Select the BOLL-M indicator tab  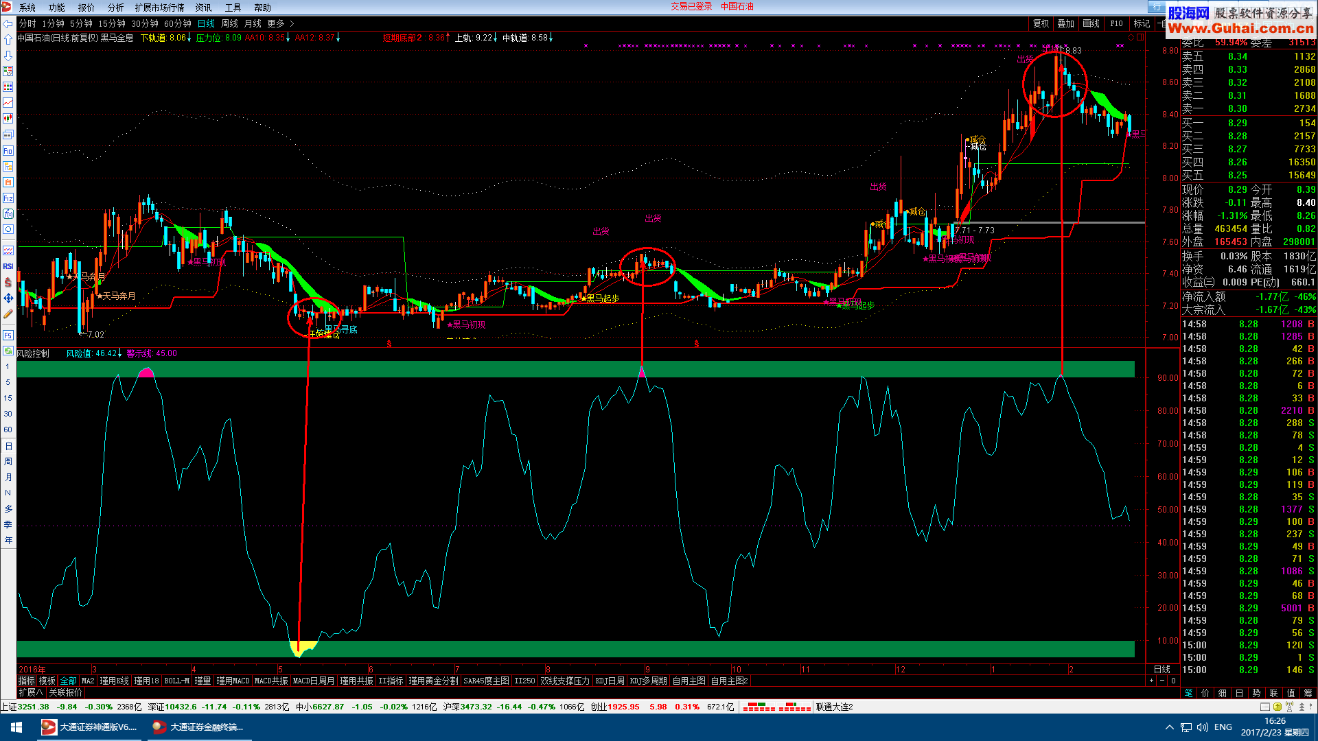coord(176,681)
